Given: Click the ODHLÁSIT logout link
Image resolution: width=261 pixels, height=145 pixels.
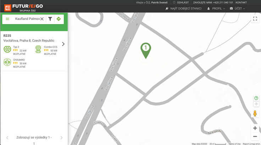Looking at the screenshot, I should (x=181, y=2).
